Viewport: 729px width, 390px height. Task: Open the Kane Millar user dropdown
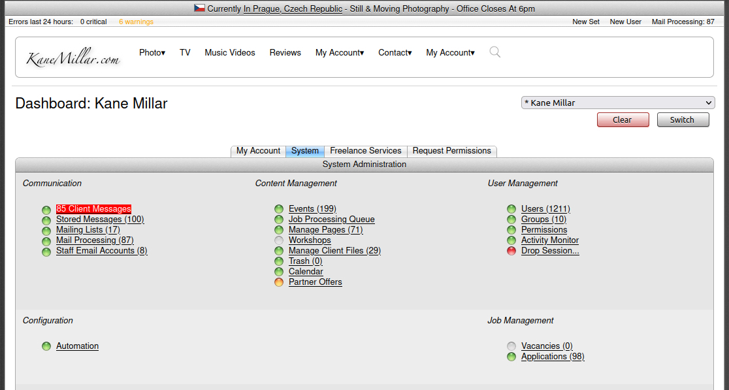pos(618,103)
